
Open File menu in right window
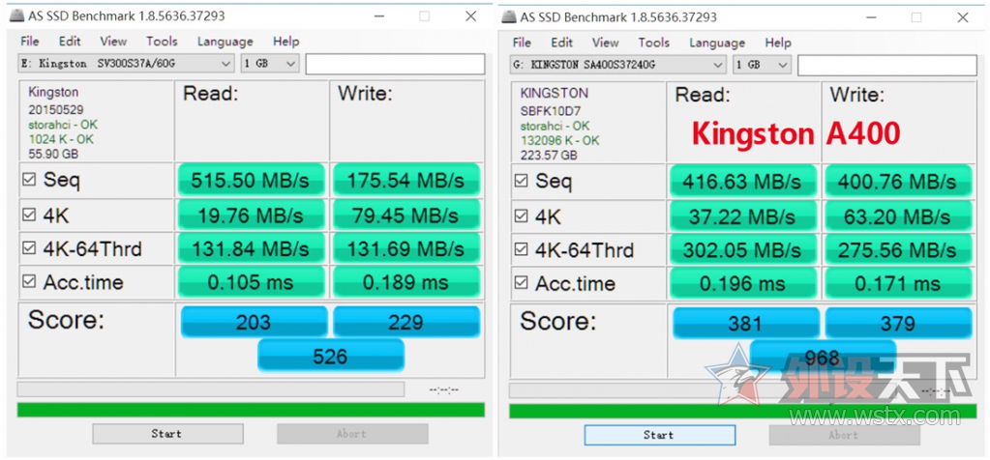[522, 43]
